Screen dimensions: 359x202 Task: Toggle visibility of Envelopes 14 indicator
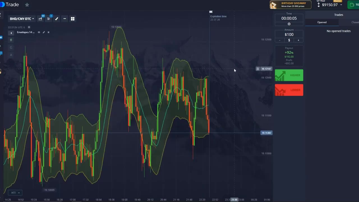[x=39, y=32]
